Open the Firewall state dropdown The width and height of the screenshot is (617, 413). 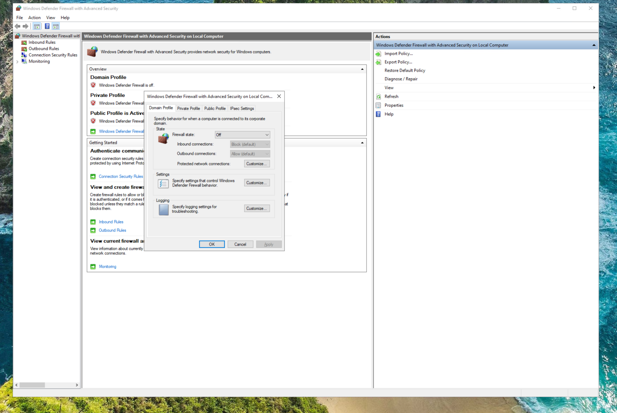point(242,135)
